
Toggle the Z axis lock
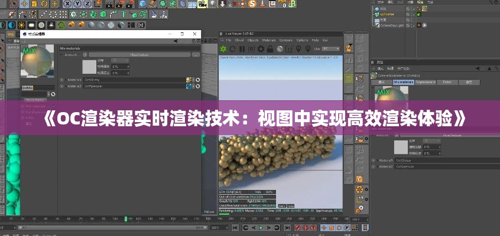pos(87,4)
